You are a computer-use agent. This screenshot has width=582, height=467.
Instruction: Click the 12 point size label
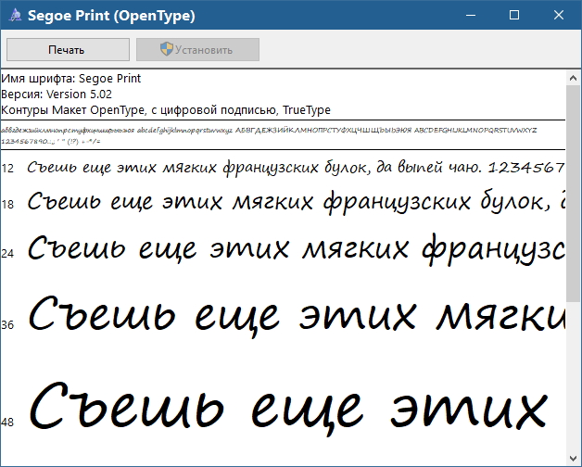pyautogui.click(x=7, y=169)
